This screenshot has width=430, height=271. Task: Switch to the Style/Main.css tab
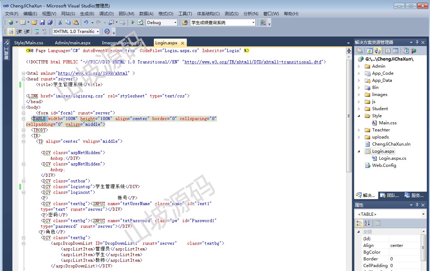tap(29, 43)
